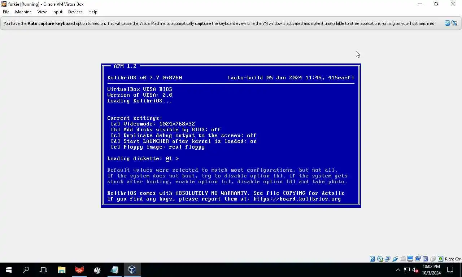Click the CPU virtualization features icon

tap(426, 259)
